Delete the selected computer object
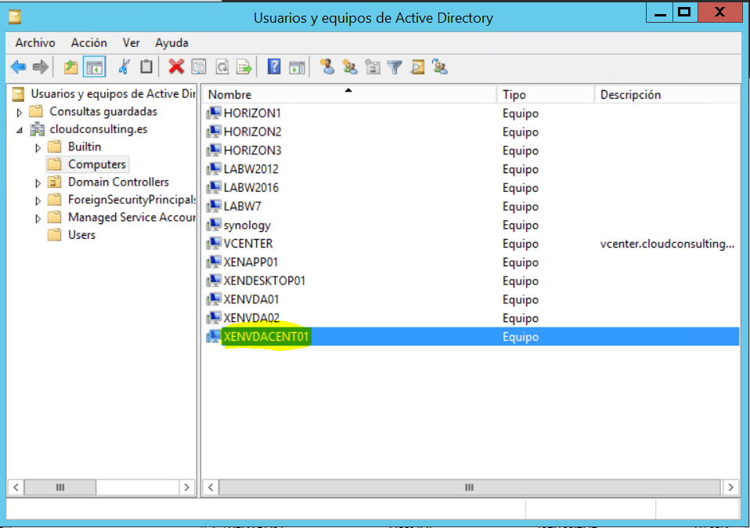750x528 pixels. pyautogui.click(x=175, y=67)
